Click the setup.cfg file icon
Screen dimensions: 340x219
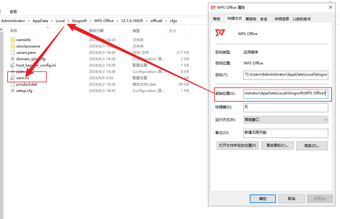point(12,91)
